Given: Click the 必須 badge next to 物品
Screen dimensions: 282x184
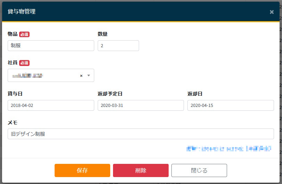Looking at the screenshot, I should pos(24,34).
